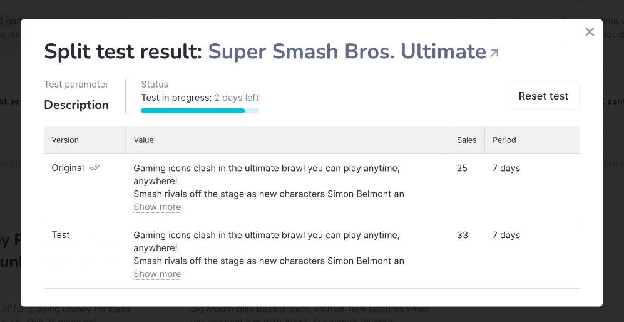
Task: Select the Version column header
Action: pyautogui.click(x=65, y=140)
